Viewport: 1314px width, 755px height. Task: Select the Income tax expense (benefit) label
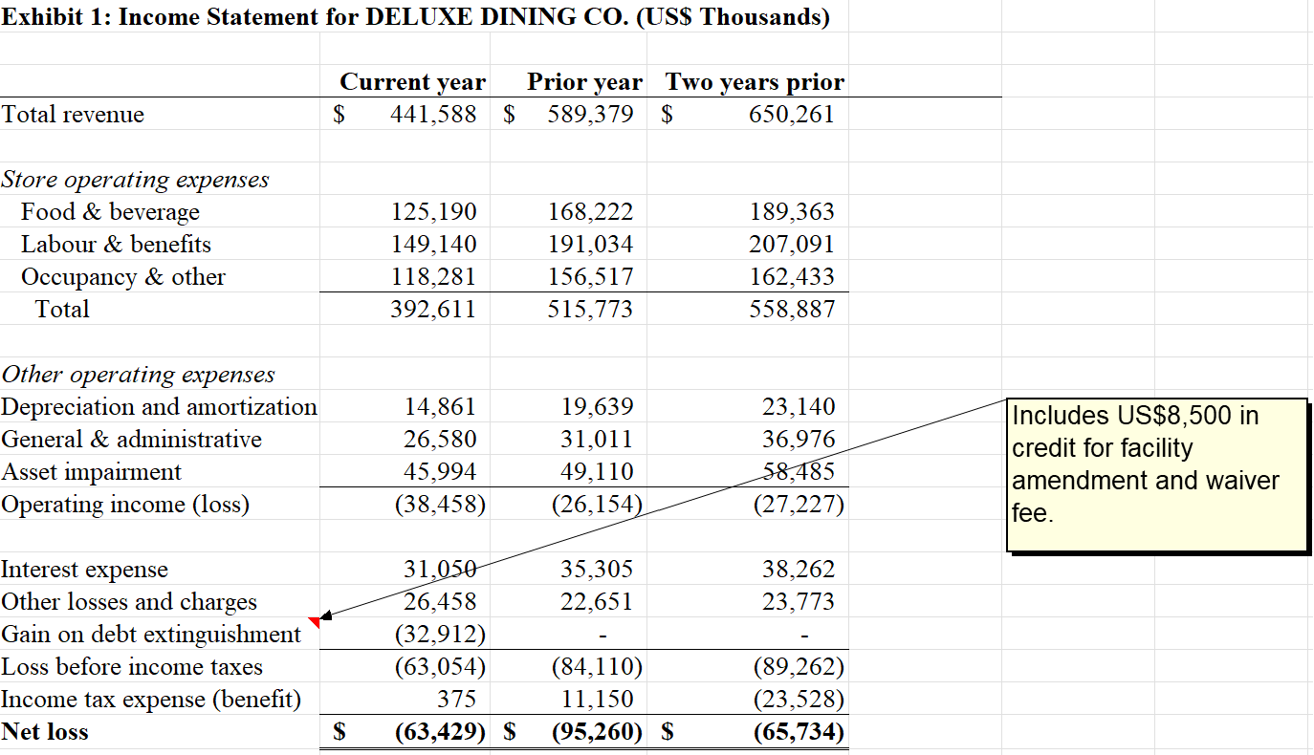coord(149,699)
